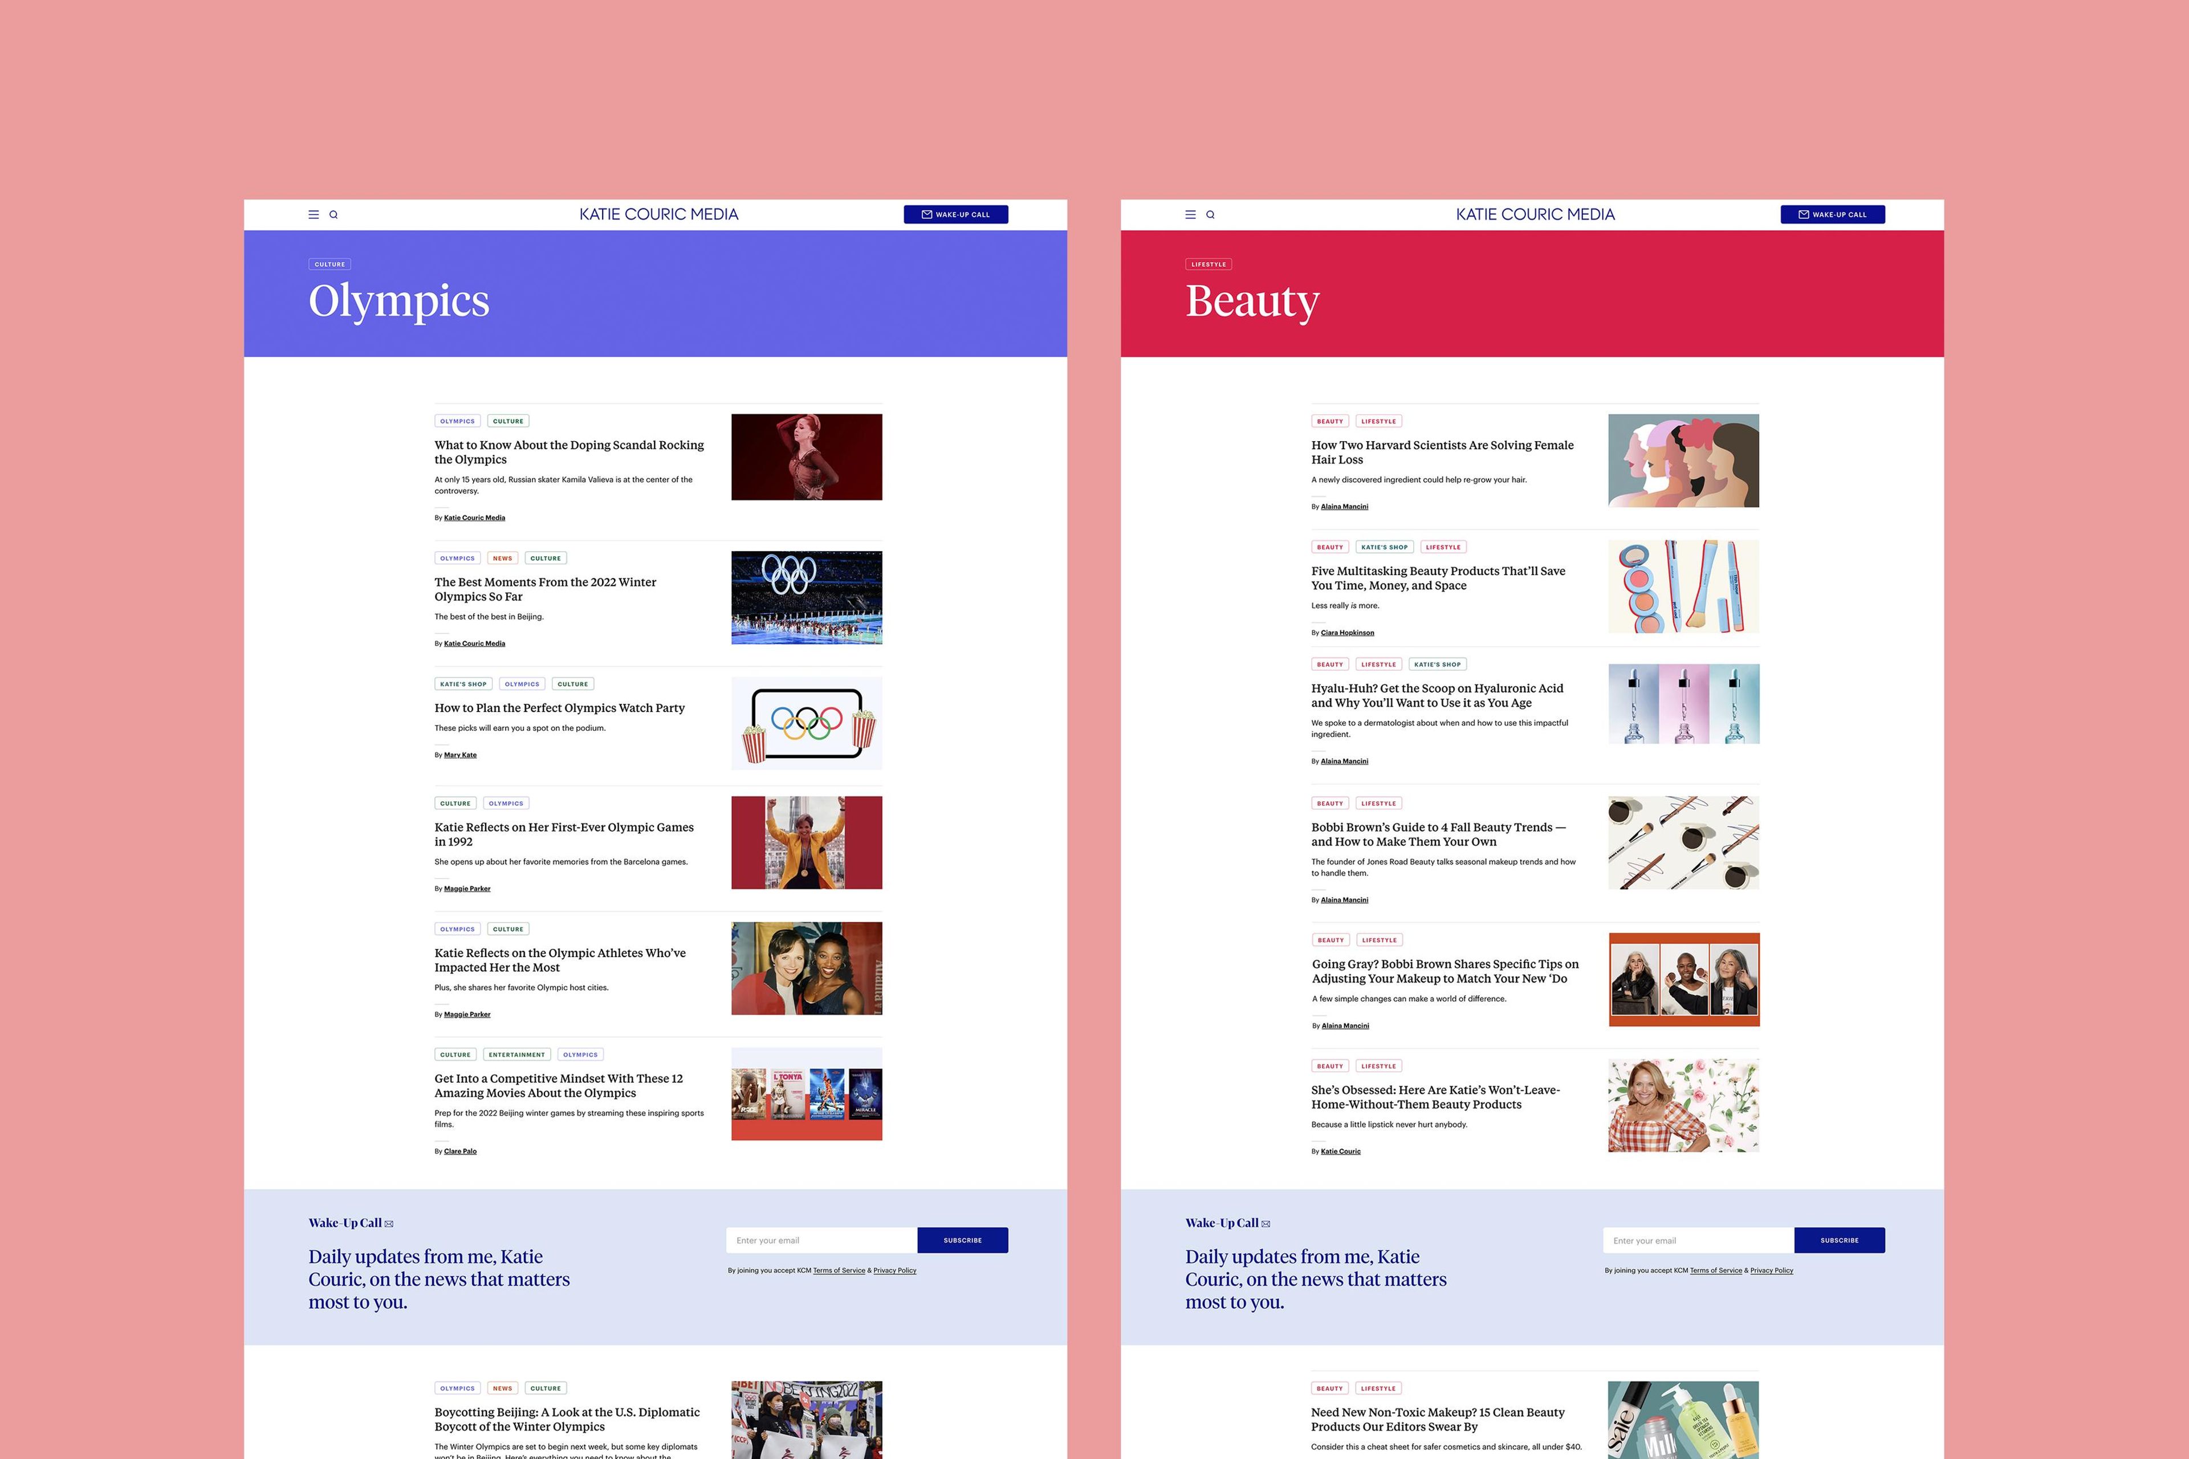Click Subscribe button on Beauty page
Image resolution: width=2189 pixels, height=1459 pixels.
coord(1839,1240)
